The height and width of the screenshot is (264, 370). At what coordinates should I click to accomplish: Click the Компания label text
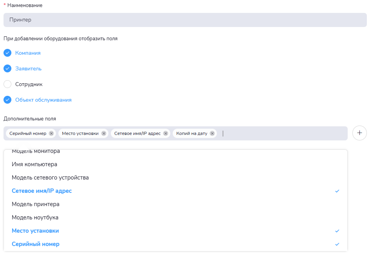[28, 53]
